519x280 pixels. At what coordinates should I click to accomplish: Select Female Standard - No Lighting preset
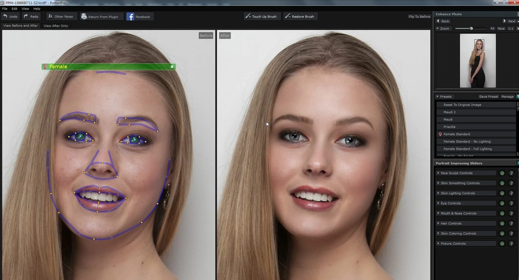pos(476,141)
